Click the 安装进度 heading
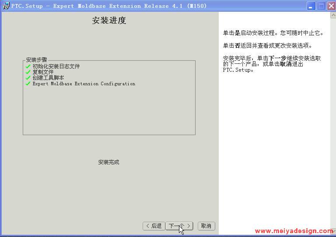 (109, 21)
